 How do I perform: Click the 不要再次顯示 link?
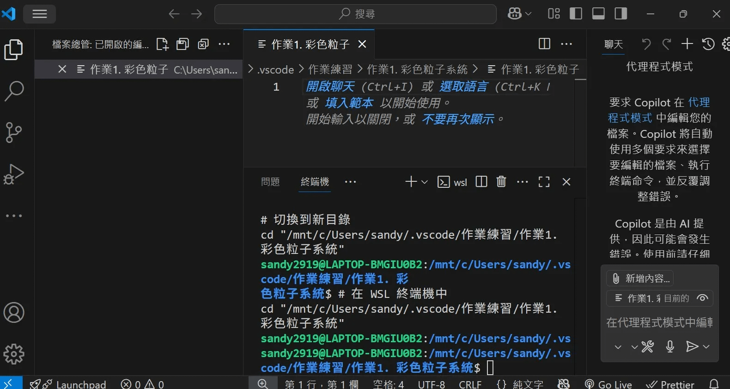pos(457,119)
